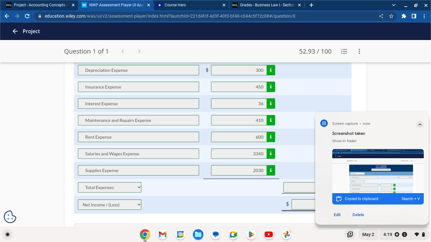Go to the next question arrow
The width and height of the screenshot is (431, 242).
pos(139,51)
